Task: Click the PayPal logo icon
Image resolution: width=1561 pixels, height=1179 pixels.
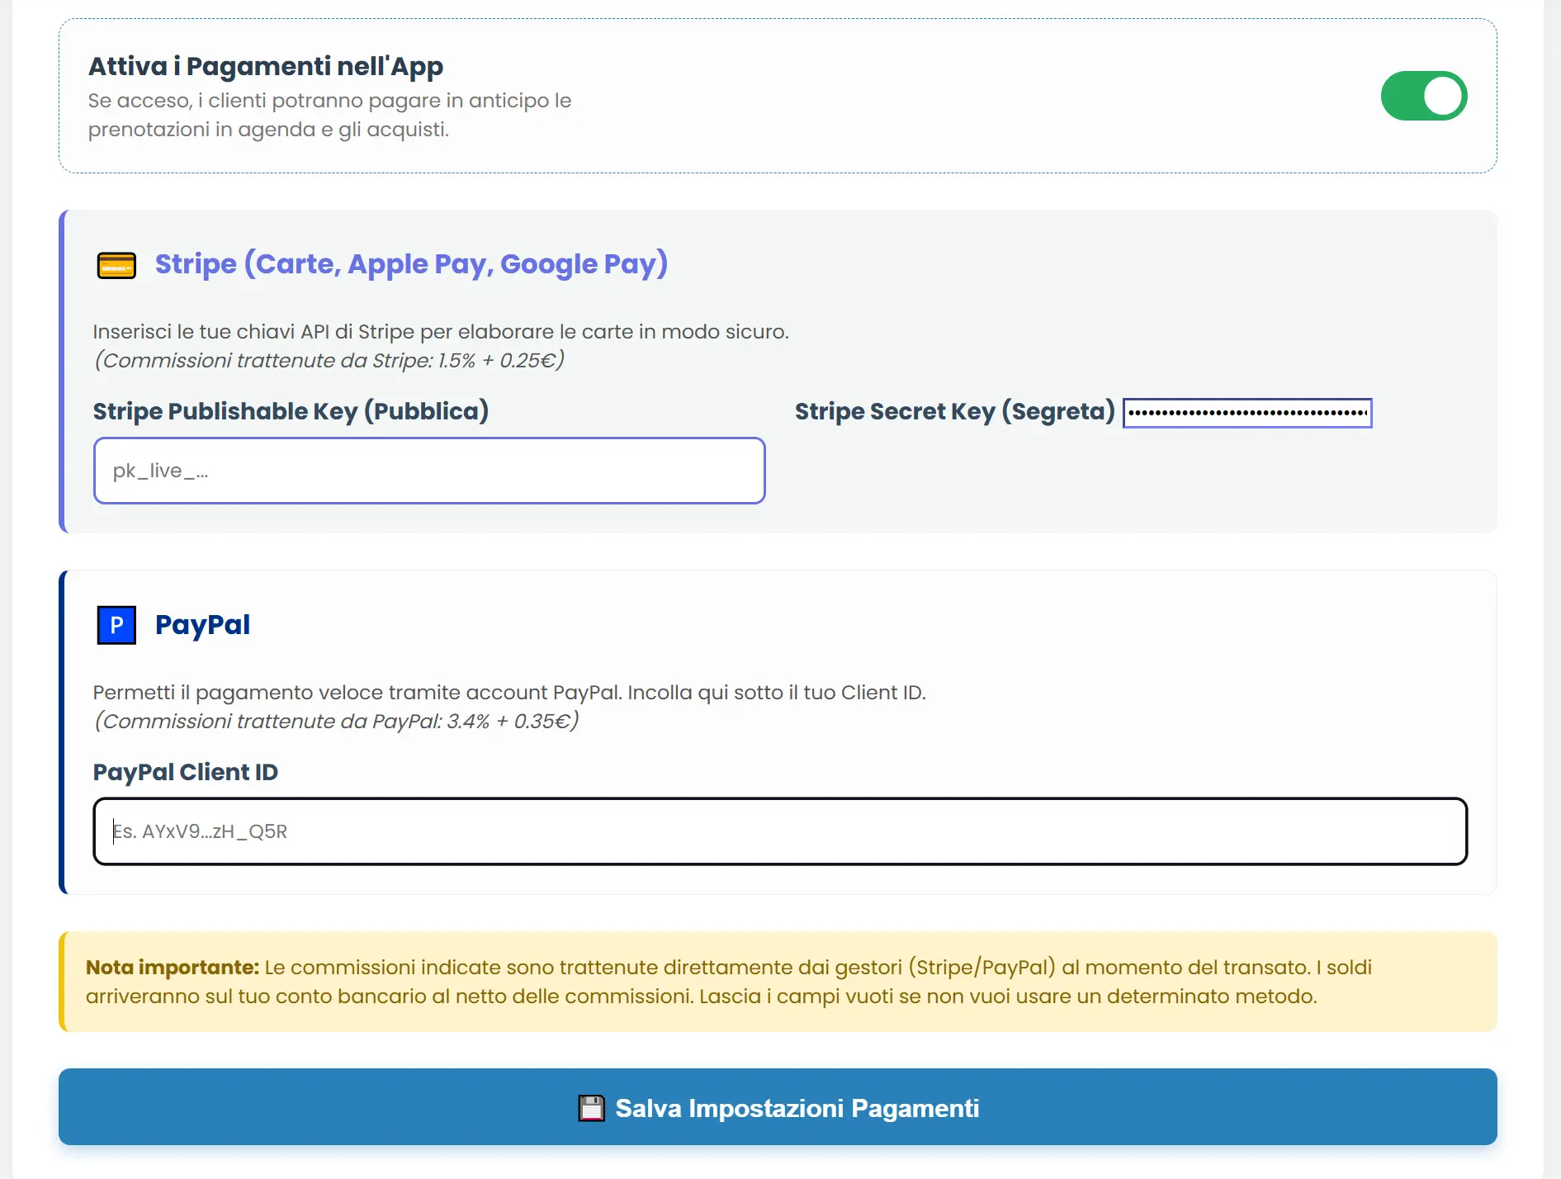Action: pyautogui.click(x=116, y=625)
